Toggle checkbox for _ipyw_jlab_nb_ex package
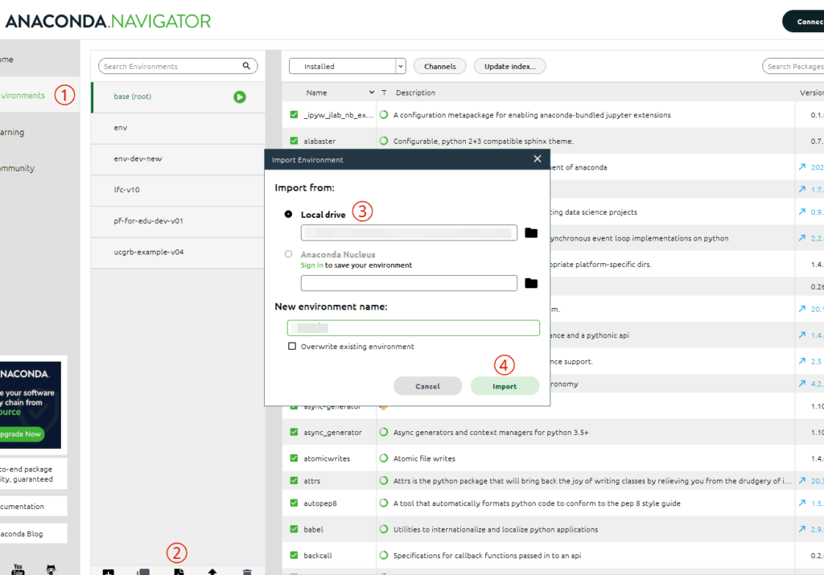The width and height of the screenshot is (824, 575). pyautogui.click(x=294, y=114)
